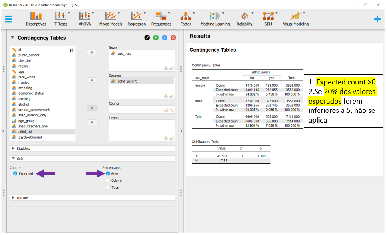This screenshot has width=387, height=235.
Task: Click the green duplicate analysis icon
Action: [x=156, y=38]
